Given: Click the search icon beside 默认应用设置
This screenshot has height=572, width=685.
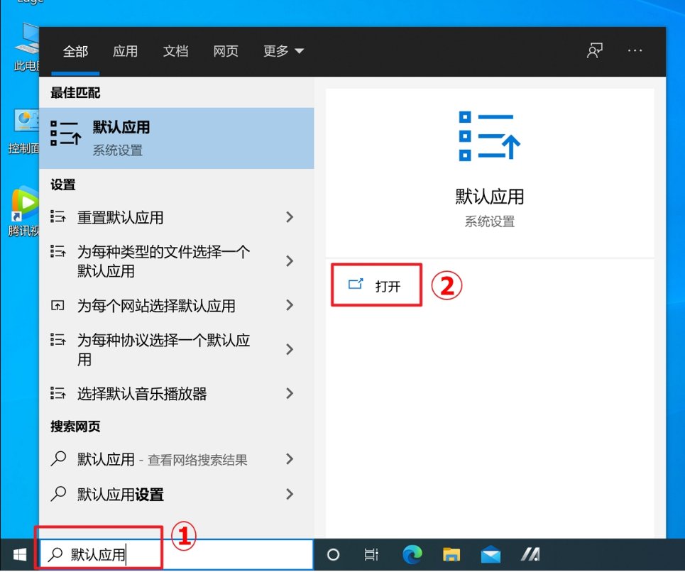Looking at the screenshot, I should [58, 494].
